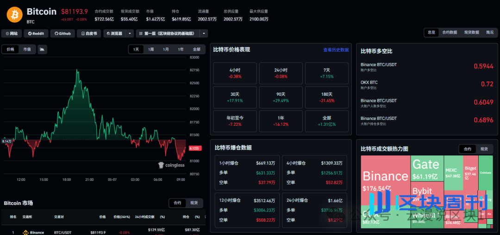The width and height of the screenshot is (500, 235).
Task: Click the 年初至今 -7.22% card
Action: [x=235, y=121]
